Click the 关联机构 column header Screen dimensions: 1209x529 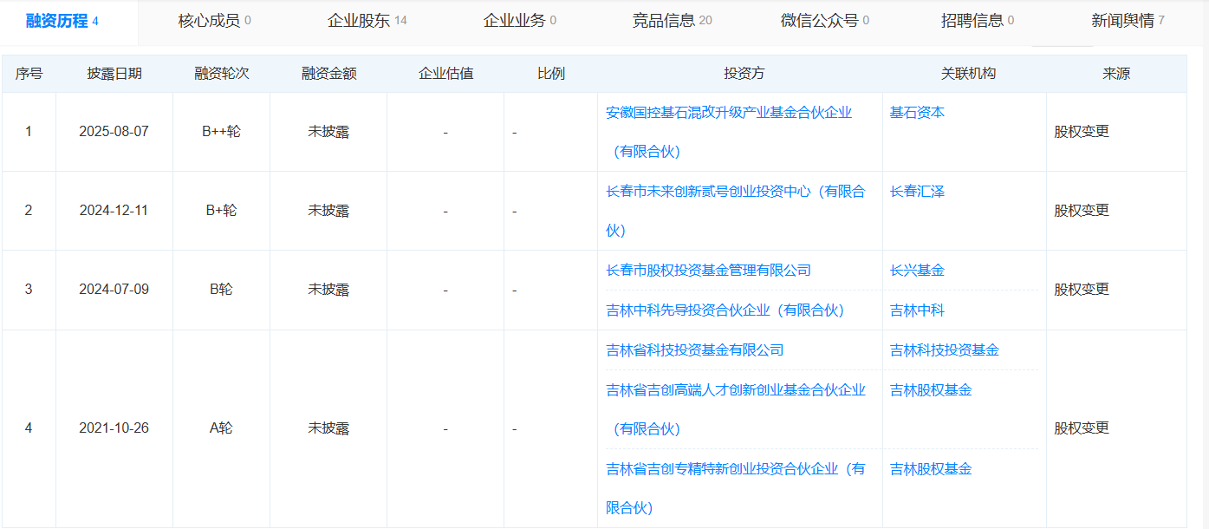(969, 74)
